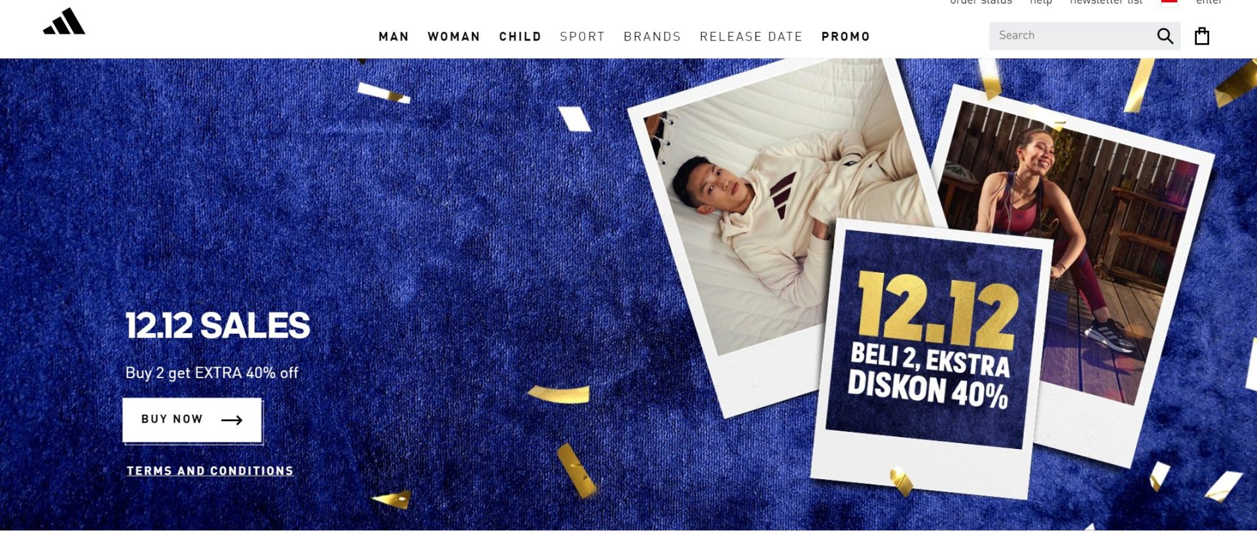Click the magnifying glass search icon

click(x=1165, y=36)
